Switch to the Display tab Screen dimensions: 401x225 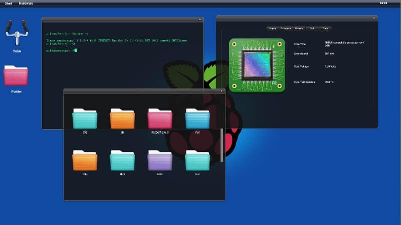point(273,28)
